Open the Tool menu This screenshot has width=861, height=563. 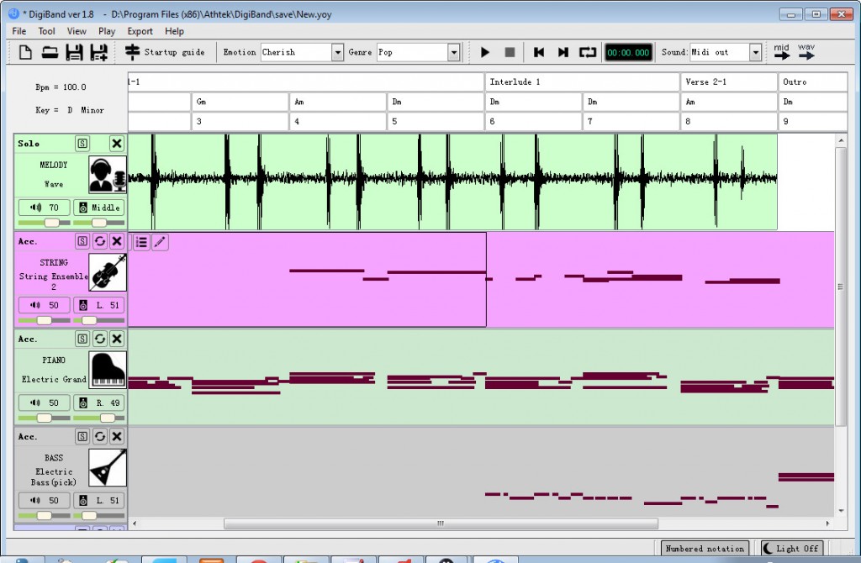pyautogui.click(x=47, y=31)
